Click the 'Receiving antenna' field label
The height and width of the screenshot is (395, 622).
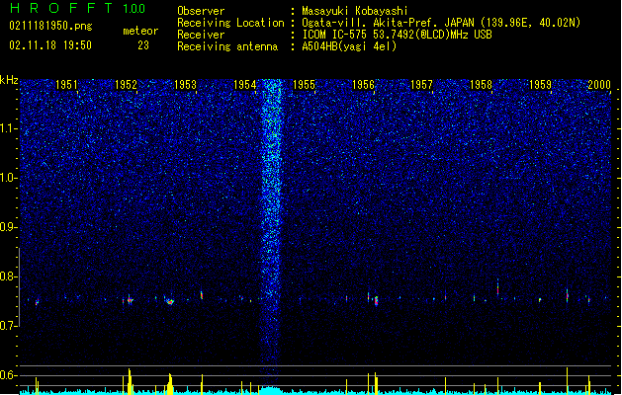[x=227, y=46]
